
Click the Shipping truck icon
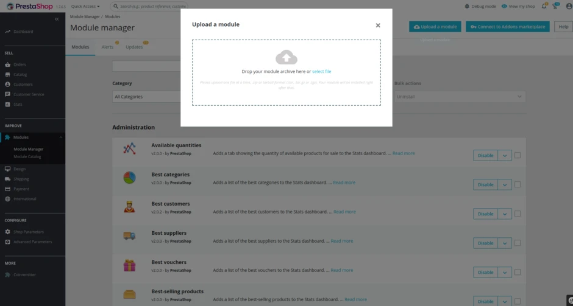(x=7, y=179)
